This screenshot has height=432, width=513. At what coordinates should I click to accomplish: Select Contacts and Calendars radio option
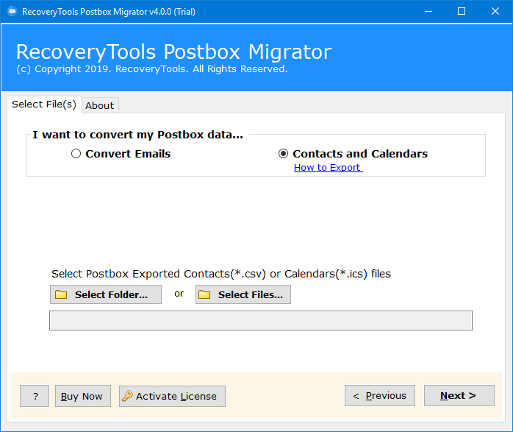pos(284,154)
